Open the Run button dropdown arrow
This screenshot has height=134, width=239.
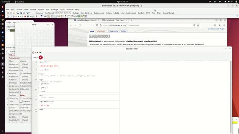(x=20, y=16)
